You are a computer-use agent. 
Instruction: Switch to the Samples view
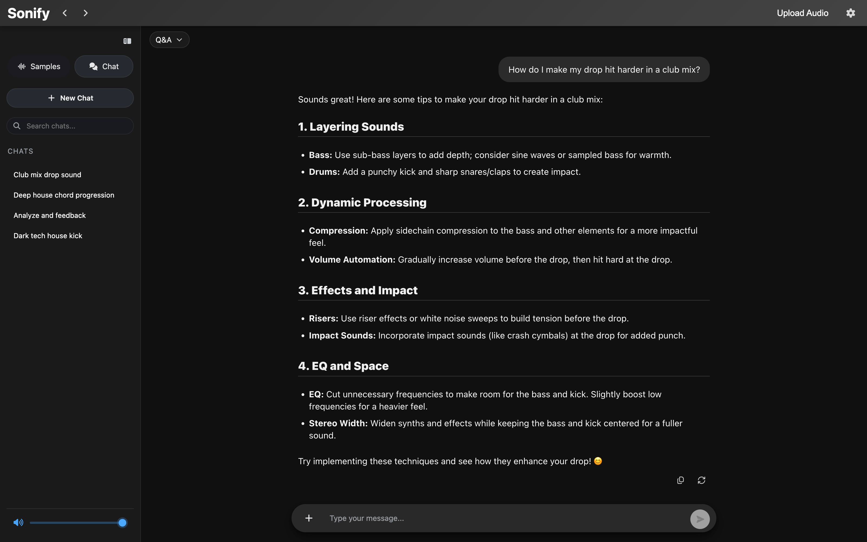pos(39,66)
